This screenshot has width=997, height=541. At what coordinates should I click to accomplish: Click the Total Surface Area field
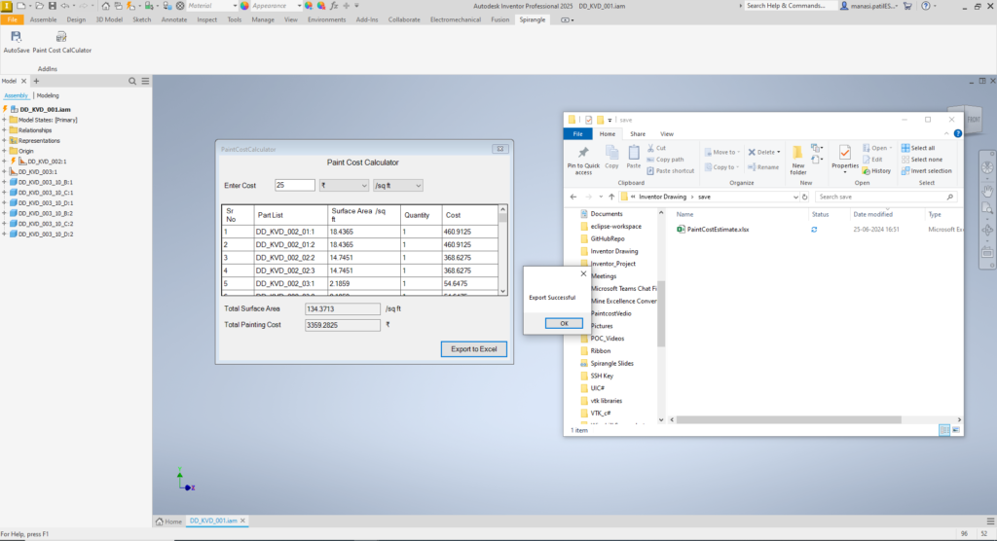click(342, 309)
